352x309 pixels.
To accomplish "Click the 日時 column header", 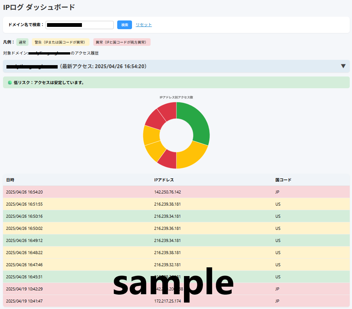I will click(x=10, y=180).
